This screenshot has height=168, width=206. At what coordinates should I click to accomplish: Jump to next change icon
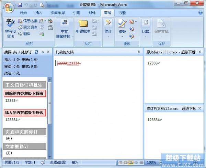(x=131, y=36)
